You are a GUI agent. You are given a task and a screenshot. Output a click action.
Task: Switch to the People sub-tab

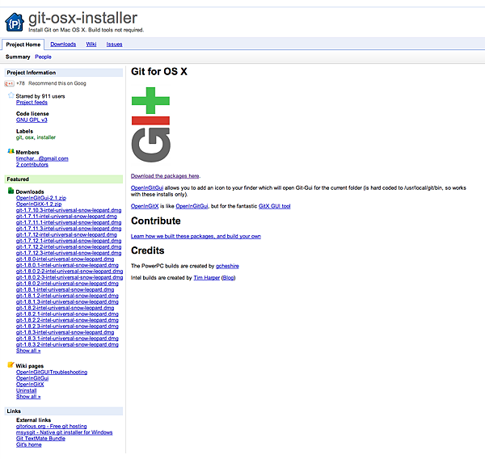44,57
